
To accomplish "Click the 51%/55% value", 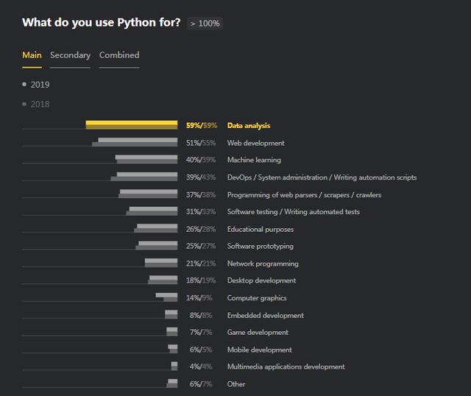I will click(x=201, y=143).
